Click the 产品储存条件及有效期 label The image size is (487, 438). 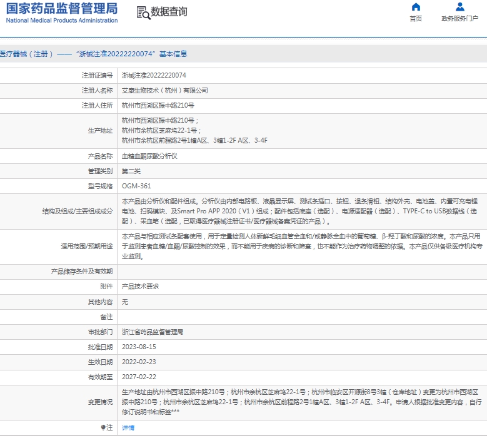coord(82,272)
